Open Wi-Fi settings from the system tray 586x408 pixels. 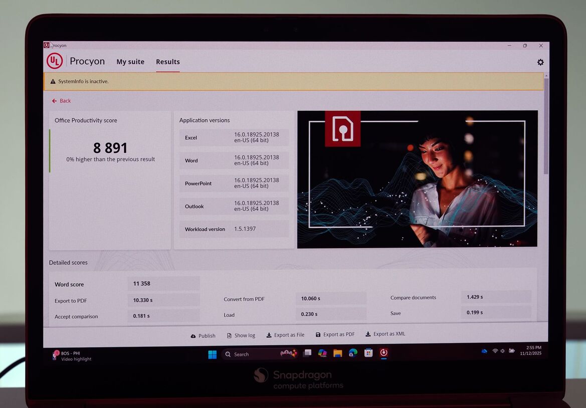494,351
